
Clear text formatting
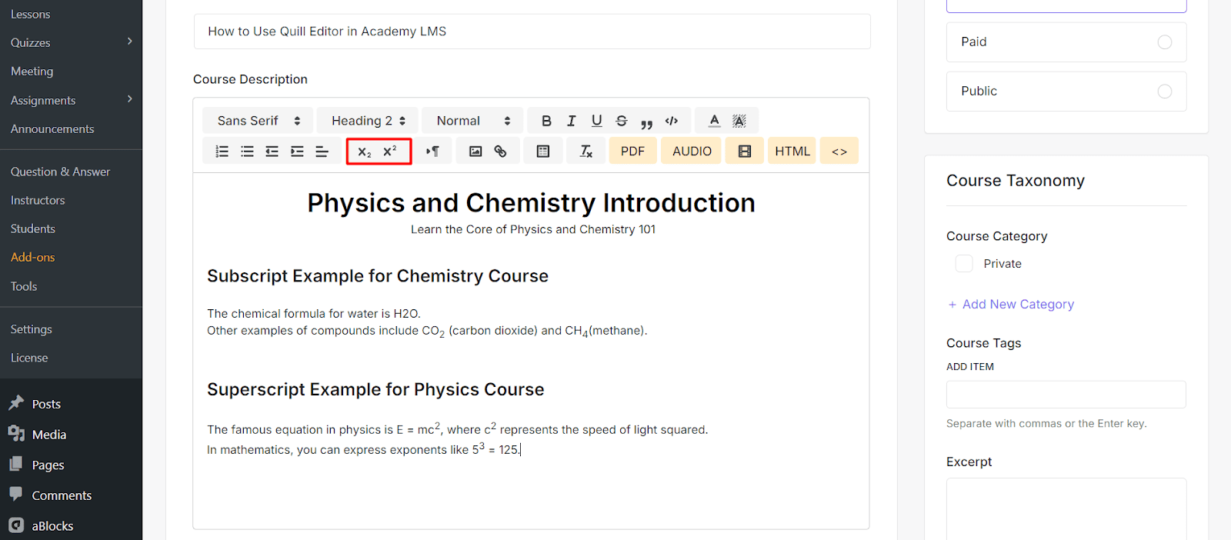click(586, 152)
